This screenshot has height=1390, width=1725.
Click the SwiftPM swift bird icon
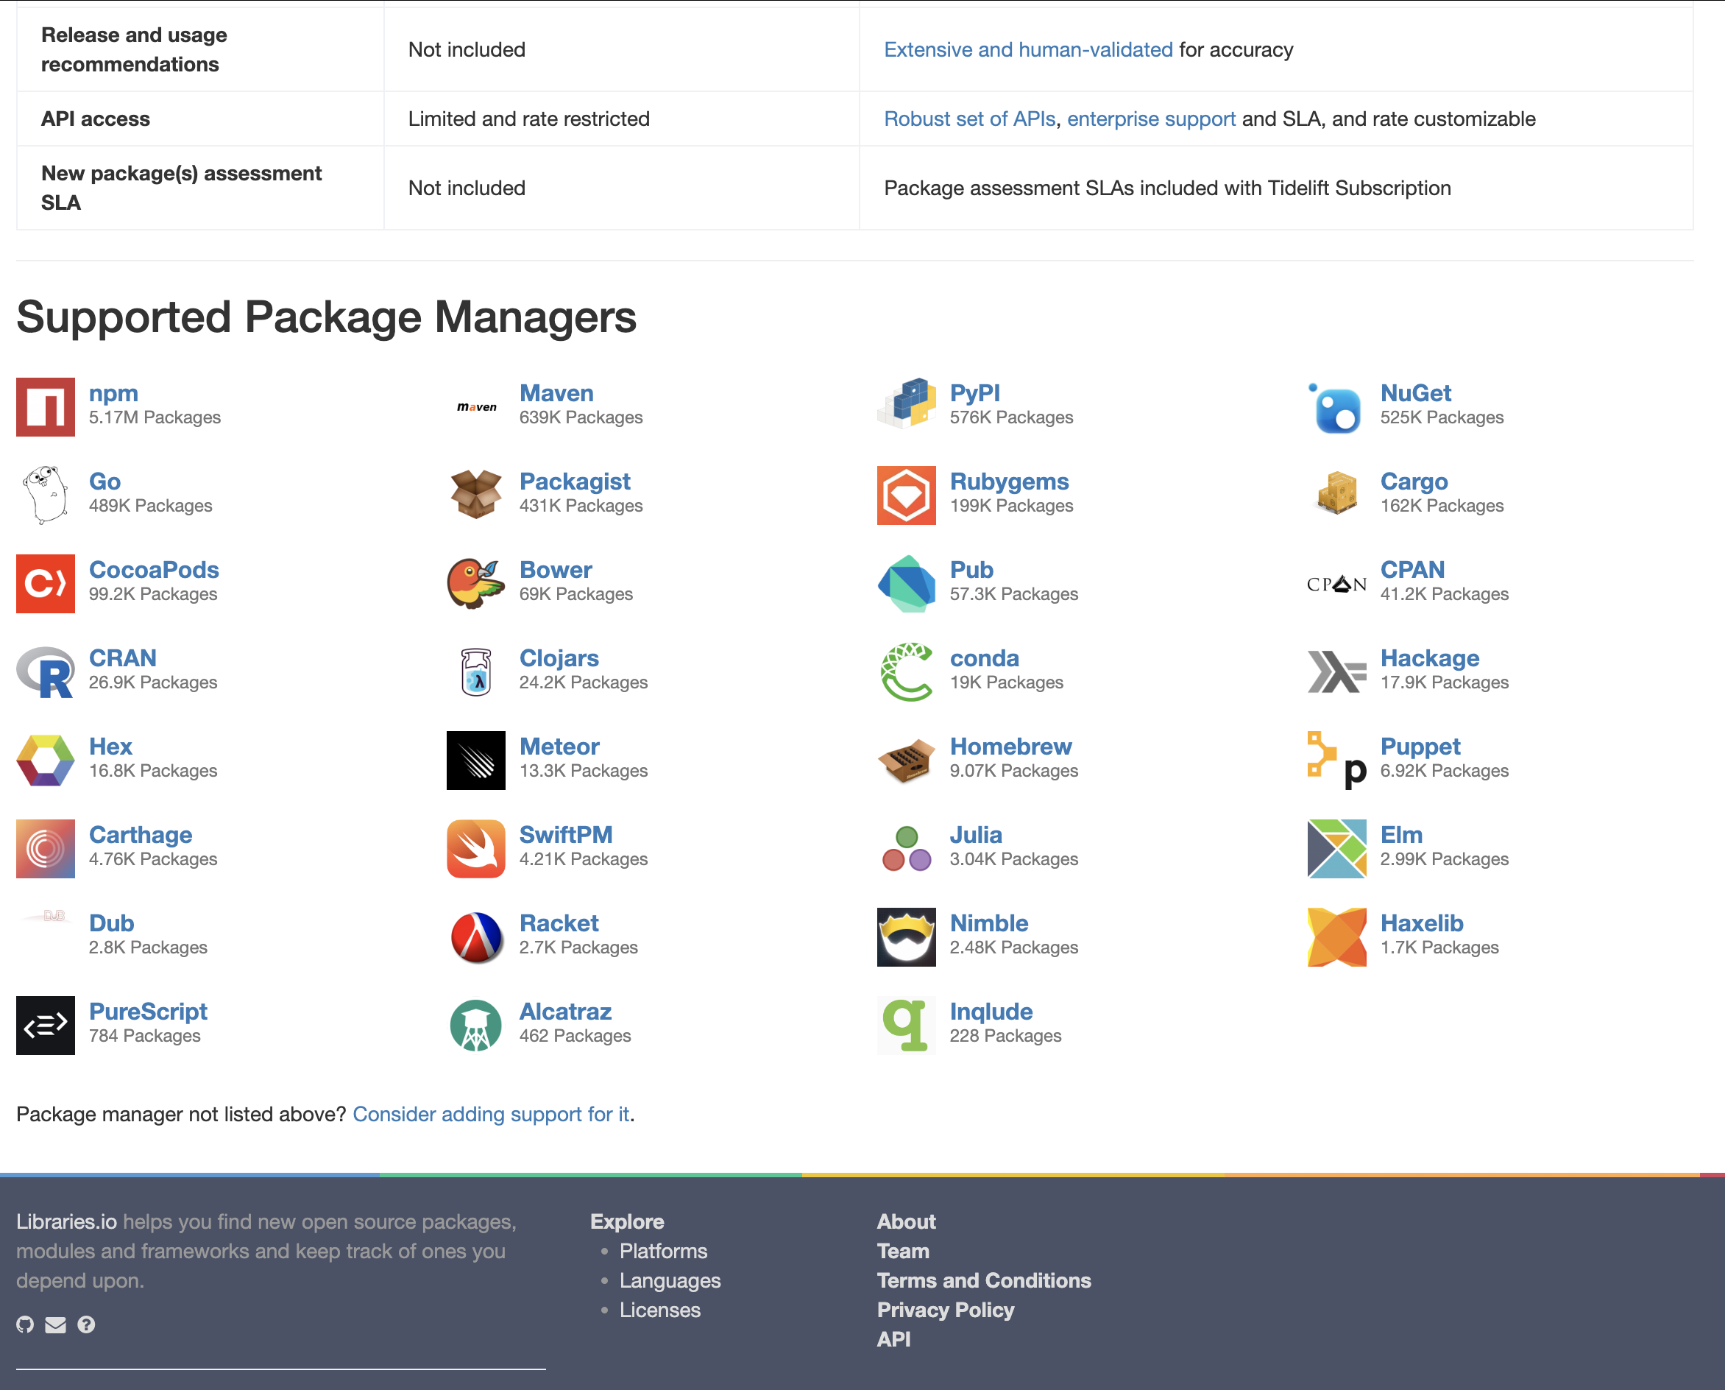[x=475, y=849]
